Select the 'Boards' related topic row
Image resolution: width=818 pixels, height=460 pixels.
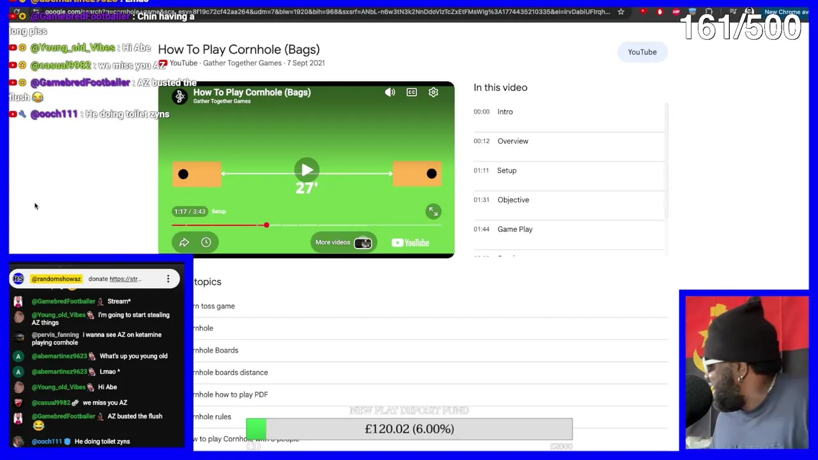tap(429, 350)
